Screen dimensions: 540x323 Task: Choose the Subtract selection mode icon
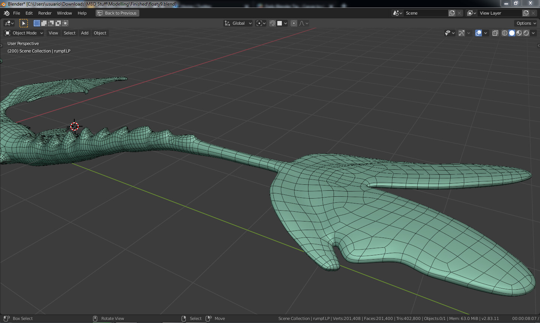(51, 23)
